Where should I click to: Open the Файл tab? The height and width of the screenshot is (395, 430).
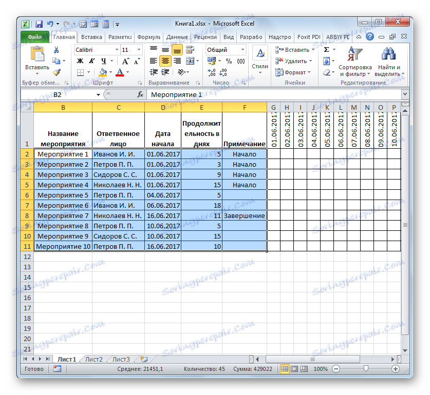click(35, 37)
